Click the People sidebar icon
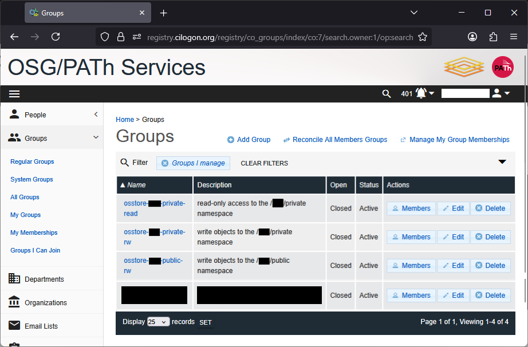528x347 pixels. tap(14, 114)
